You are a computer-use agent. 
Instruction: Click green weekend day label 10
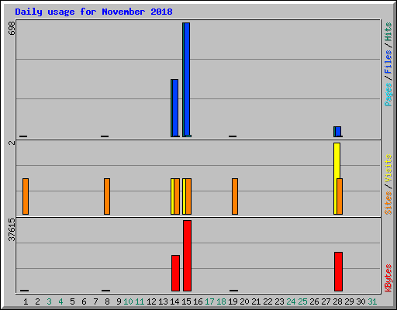coord(128,301)
